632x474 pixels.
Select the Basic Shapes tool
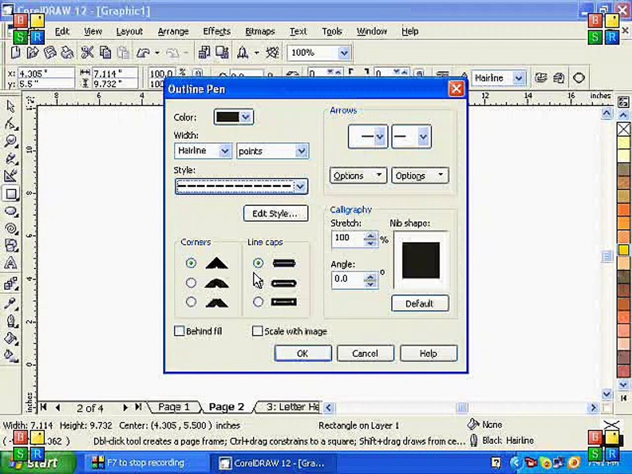(x=11, y=246)
